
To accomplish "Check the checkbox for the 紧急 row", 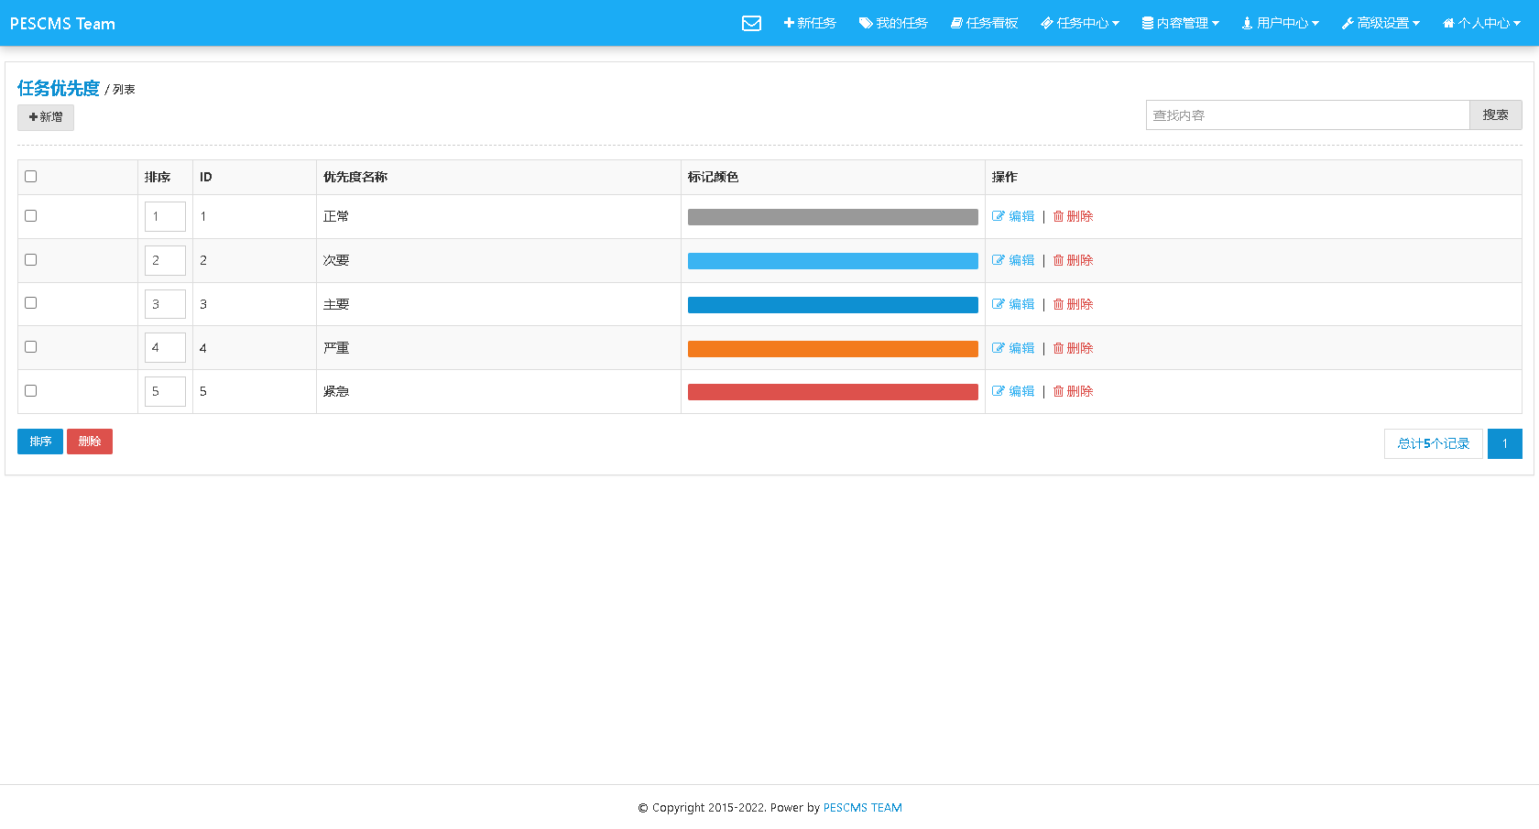I will pyautogui.click(x=30, y=390).
